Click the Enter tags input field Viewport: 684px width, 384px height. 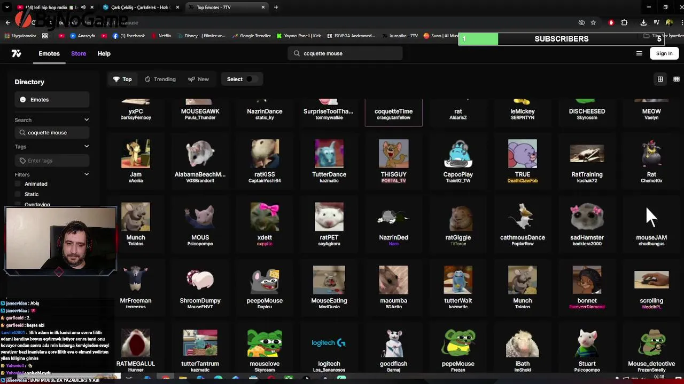(x=52, y=161)
